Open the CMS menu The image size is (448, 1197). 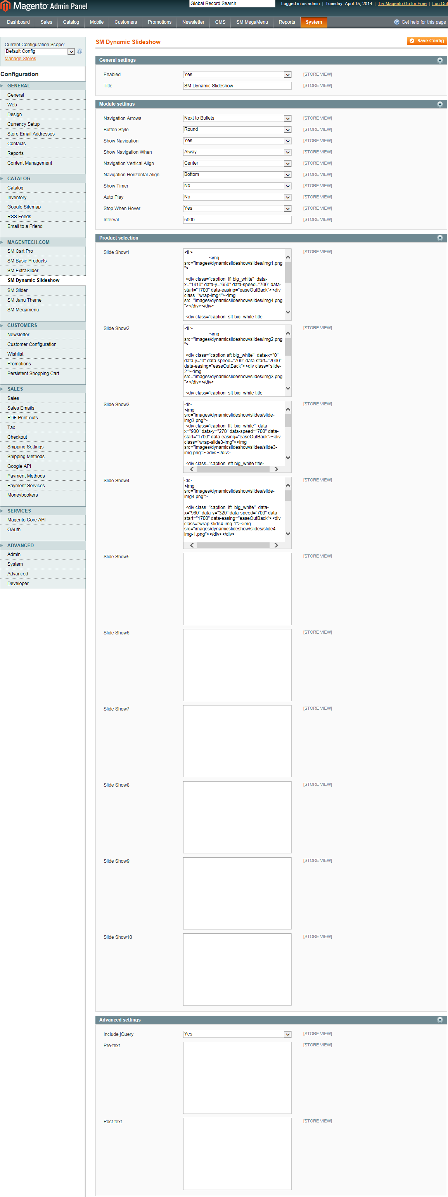[x=220, y=22]
